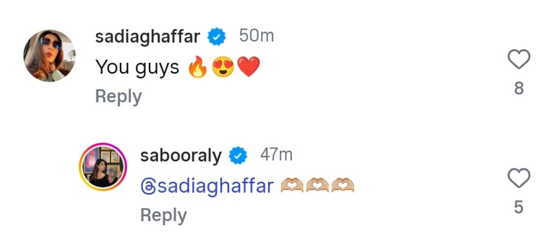Click the red heart emoji
This screenshot has height=244, width=560.
(248, 67)
